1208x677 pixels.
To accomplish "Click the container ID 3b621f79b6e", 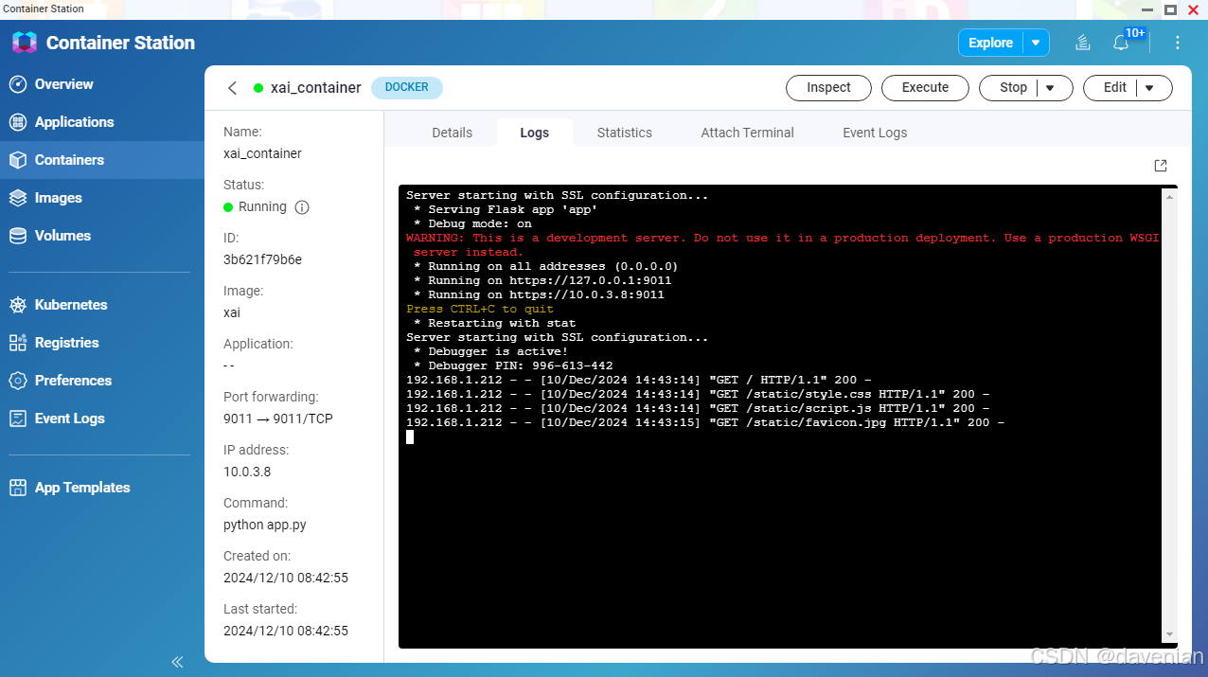I will coord(262,259).
